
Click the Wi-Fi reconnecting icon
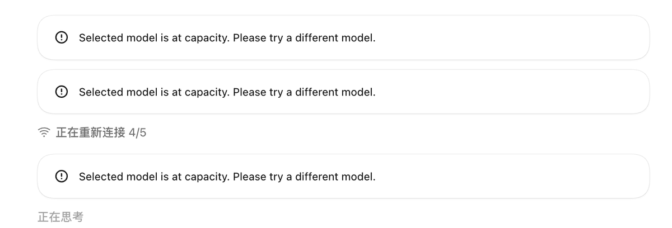(x=43, y=133)
